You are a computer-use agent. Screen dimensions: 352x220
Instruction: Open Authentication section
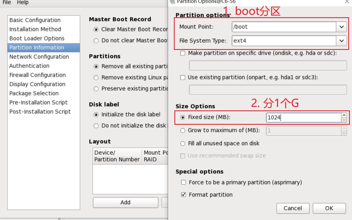pyautogui.click(x=44, y=66)
